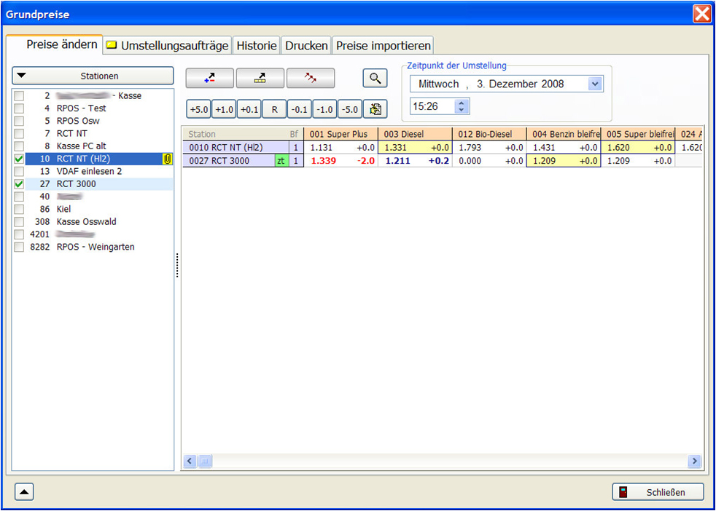The height and width of the screenshot is (511, 716).
Task: Enable the Kiel station checkbox
Action: pos(19,209)
